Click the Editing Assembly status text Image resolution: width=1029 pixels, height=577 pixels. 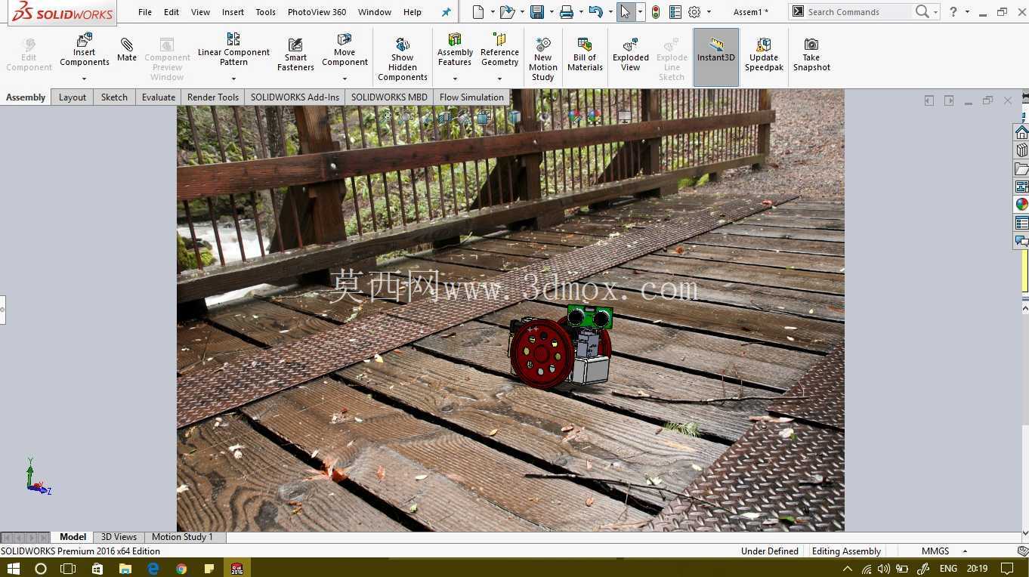846,551
